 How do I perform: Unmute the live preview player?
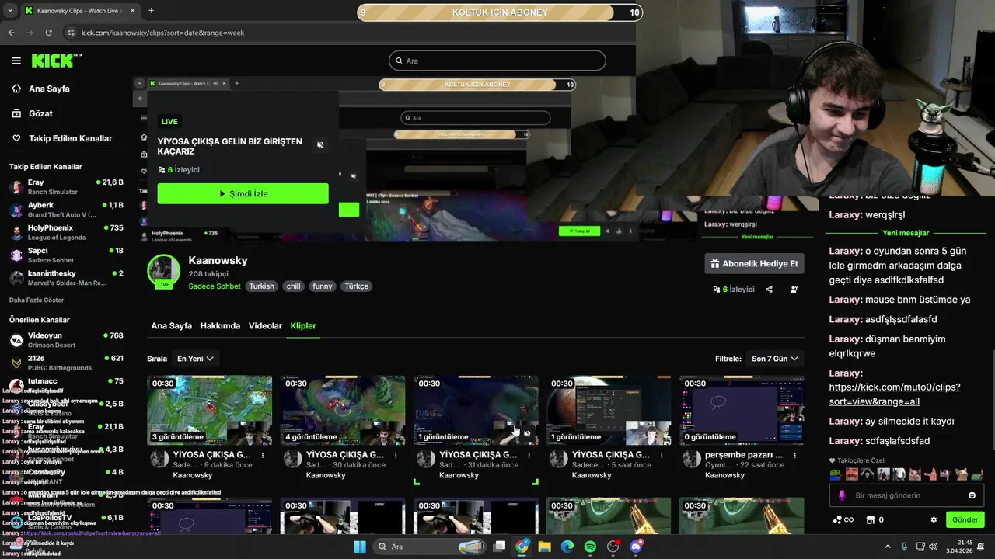point(320,145)
